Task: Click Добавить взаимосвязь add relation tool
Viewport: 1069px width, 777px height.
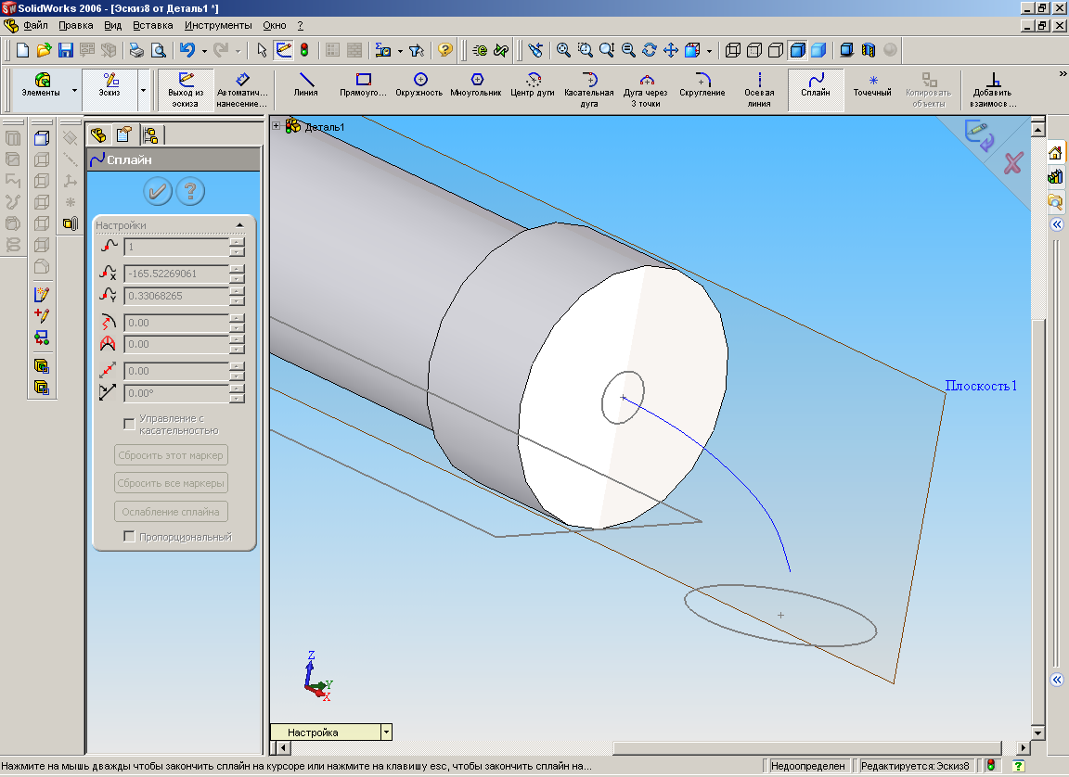Action: pyautogui.click(x=993, y=90)
